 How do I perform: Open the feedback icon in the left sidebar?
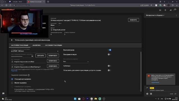pyautogui.click(x=3, y=93)
